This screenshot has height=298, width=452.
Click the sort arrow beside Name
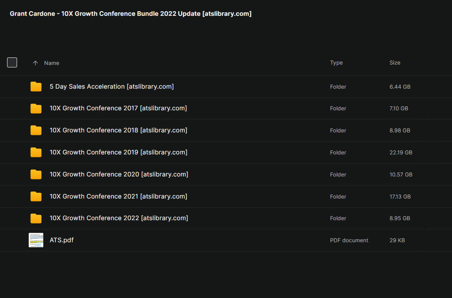point(35,63)
